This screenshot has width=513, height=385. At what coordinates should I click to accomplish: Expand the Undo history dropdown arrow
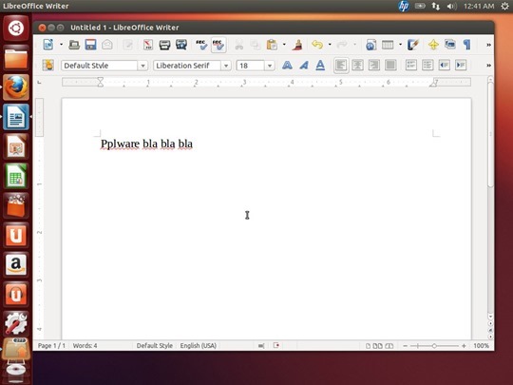(330, 45)
